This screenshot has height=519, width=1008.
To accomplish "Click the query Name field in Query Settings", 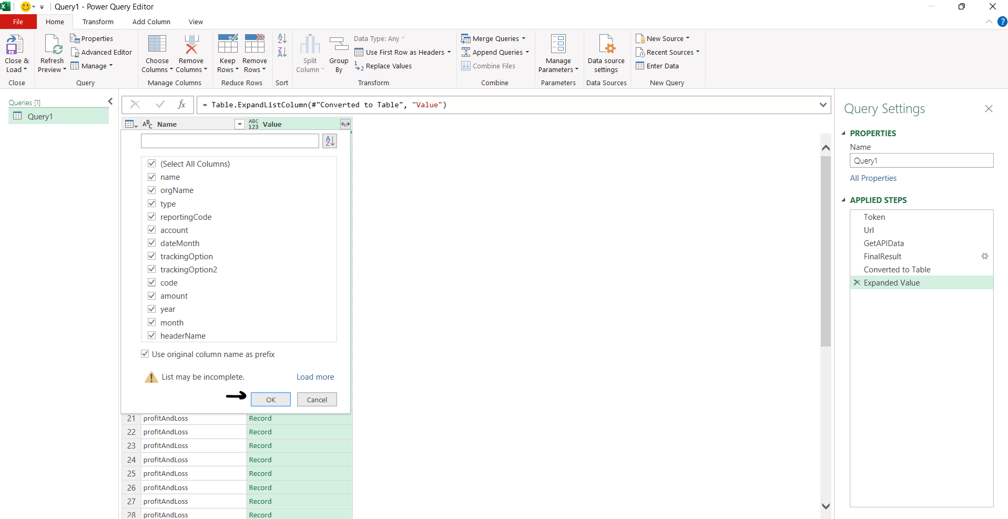I will coord(921,160).
